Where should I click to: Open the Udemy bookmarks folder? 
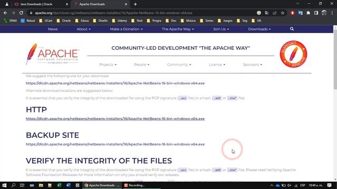coord(120,20)
